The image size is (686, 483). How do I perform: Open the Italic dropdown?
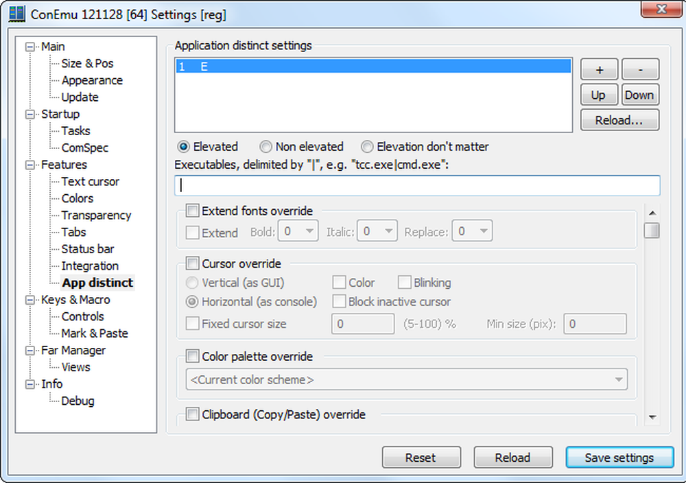[x=377, y=231]
